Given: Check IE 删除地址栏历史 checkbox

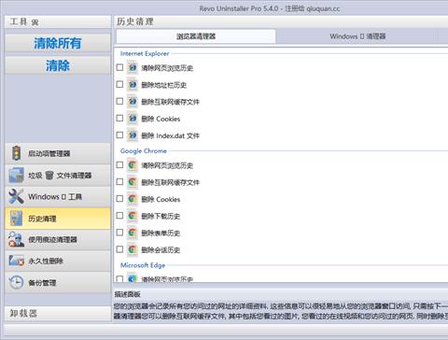Looking at the screenshot, I should [x=119, y=84].
